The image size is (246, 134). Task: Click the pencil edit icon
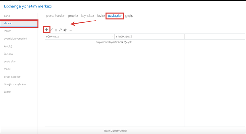coord(52,30)
